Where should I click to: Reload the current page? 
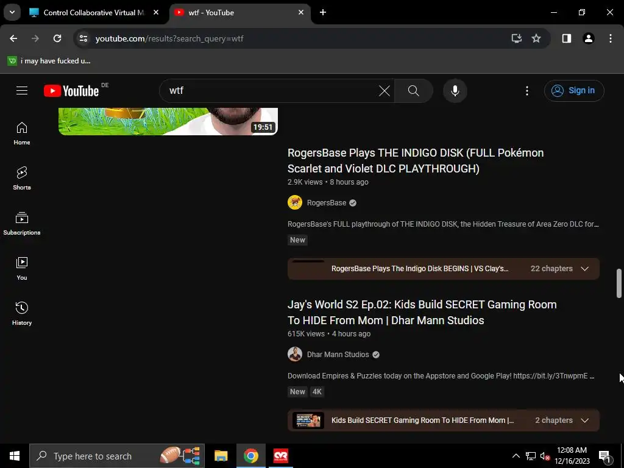(x=57, y=38)
